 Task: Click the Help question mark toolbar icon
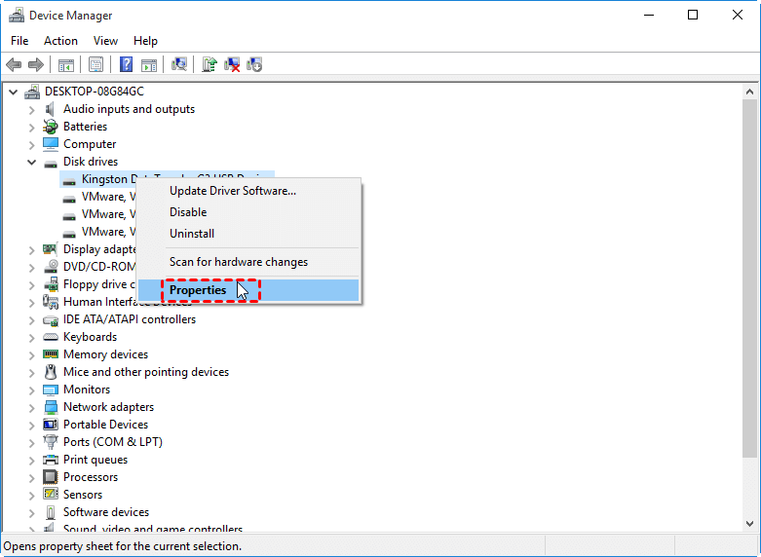pos(126,64)
